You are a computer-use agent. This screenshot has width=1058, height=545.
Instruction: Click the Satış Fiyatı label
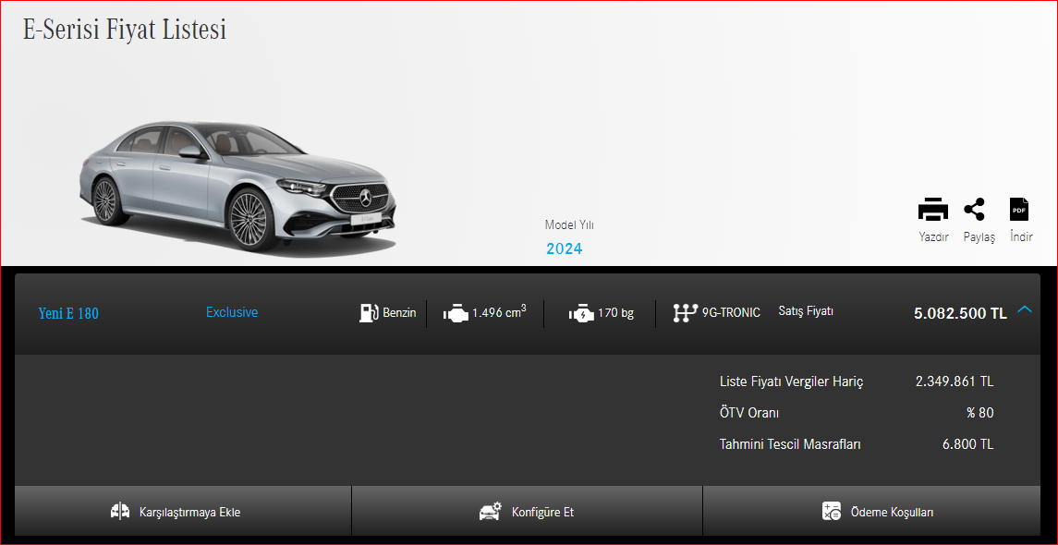tap(806, 311)
